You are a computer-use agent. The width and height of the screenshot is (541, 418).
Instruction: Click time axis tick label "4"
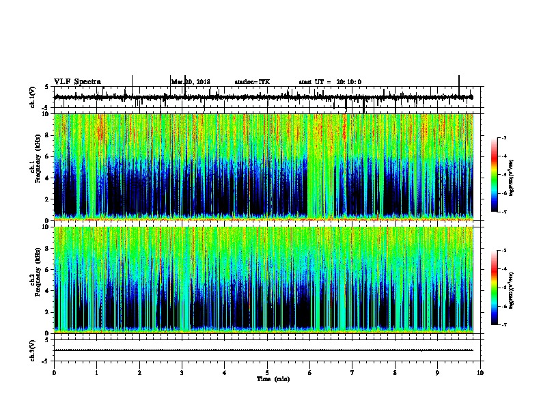225,373
